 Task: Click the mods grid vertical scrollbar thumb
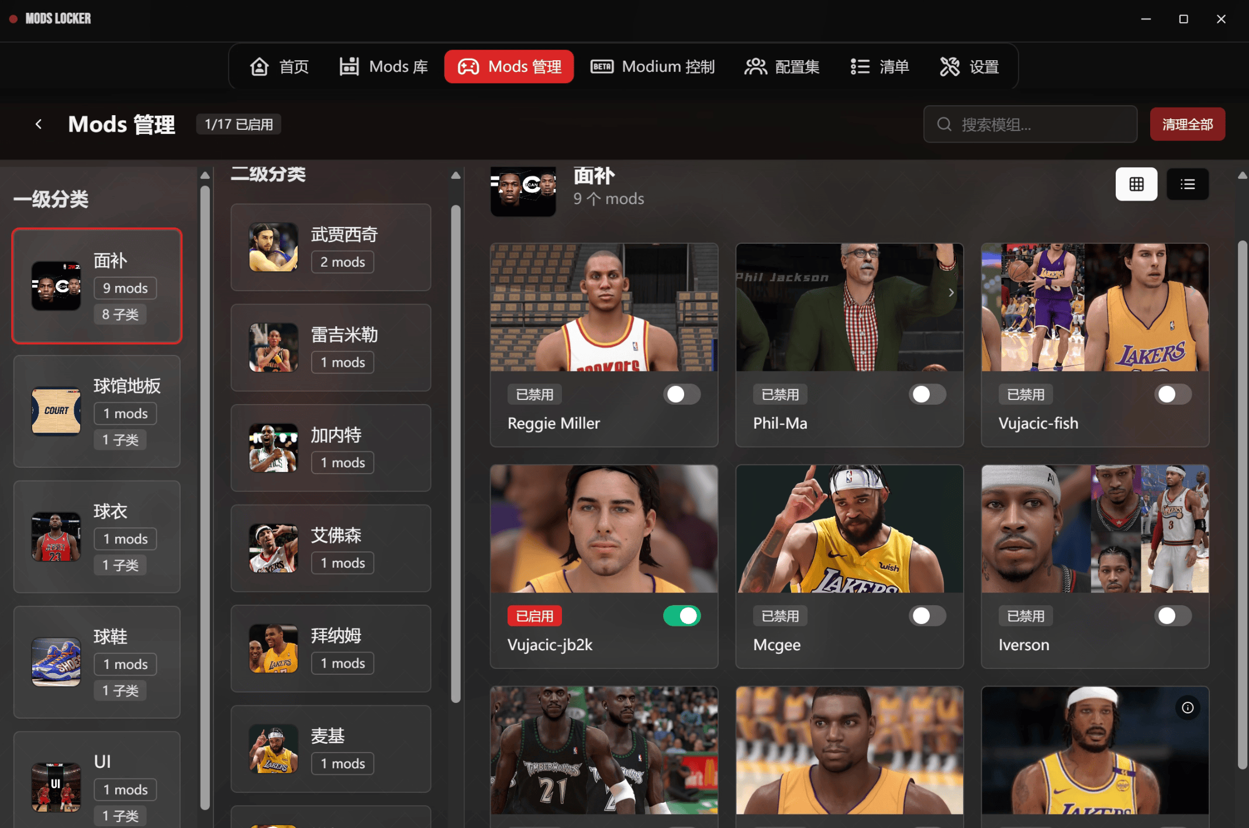(x=1243, y=504)
